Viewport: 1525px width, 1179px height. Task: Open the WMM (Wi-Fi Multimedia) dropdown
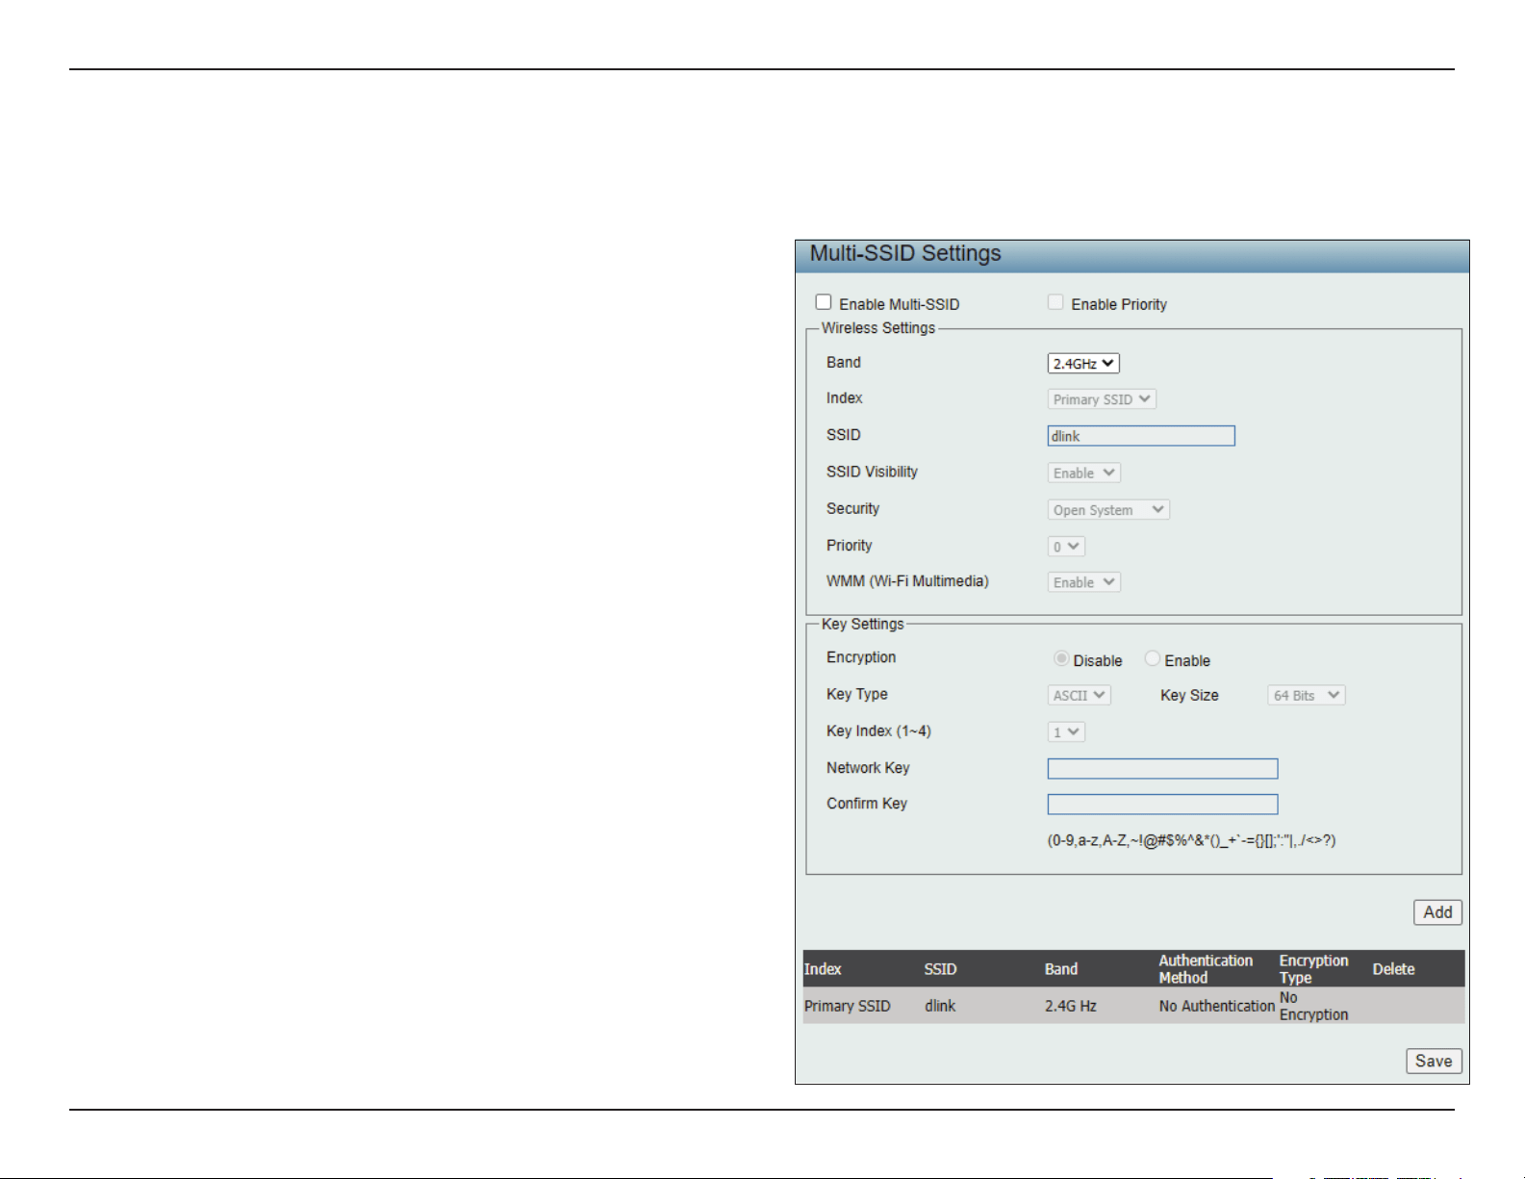1084,582
